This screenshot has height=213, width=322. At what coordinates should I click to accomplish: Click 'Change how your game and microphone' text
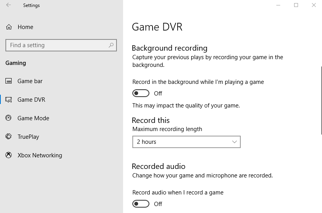[202, 176]
